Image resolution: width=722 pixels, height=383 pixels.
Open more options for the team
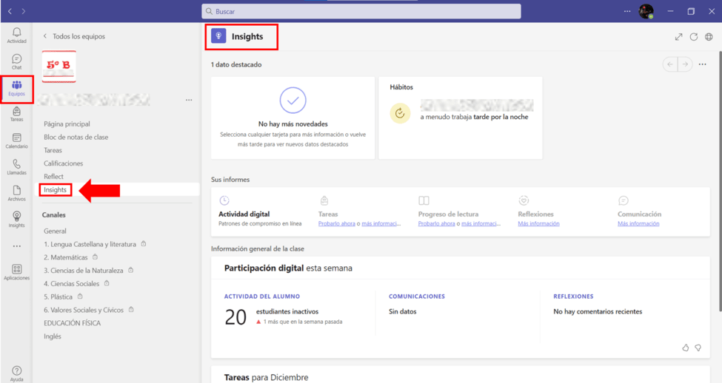pos(189,100)
